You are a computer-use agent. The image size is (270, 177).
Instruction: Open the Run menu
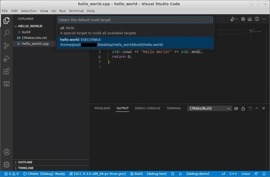pos(62,11)
